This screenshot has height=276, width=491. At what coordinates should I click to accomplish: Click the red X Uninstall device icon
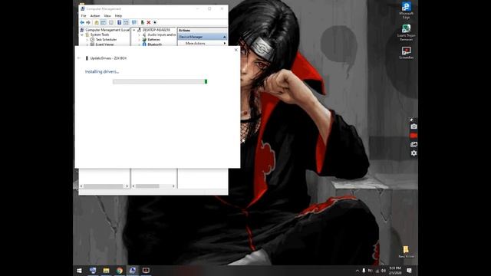coord(149,22)
